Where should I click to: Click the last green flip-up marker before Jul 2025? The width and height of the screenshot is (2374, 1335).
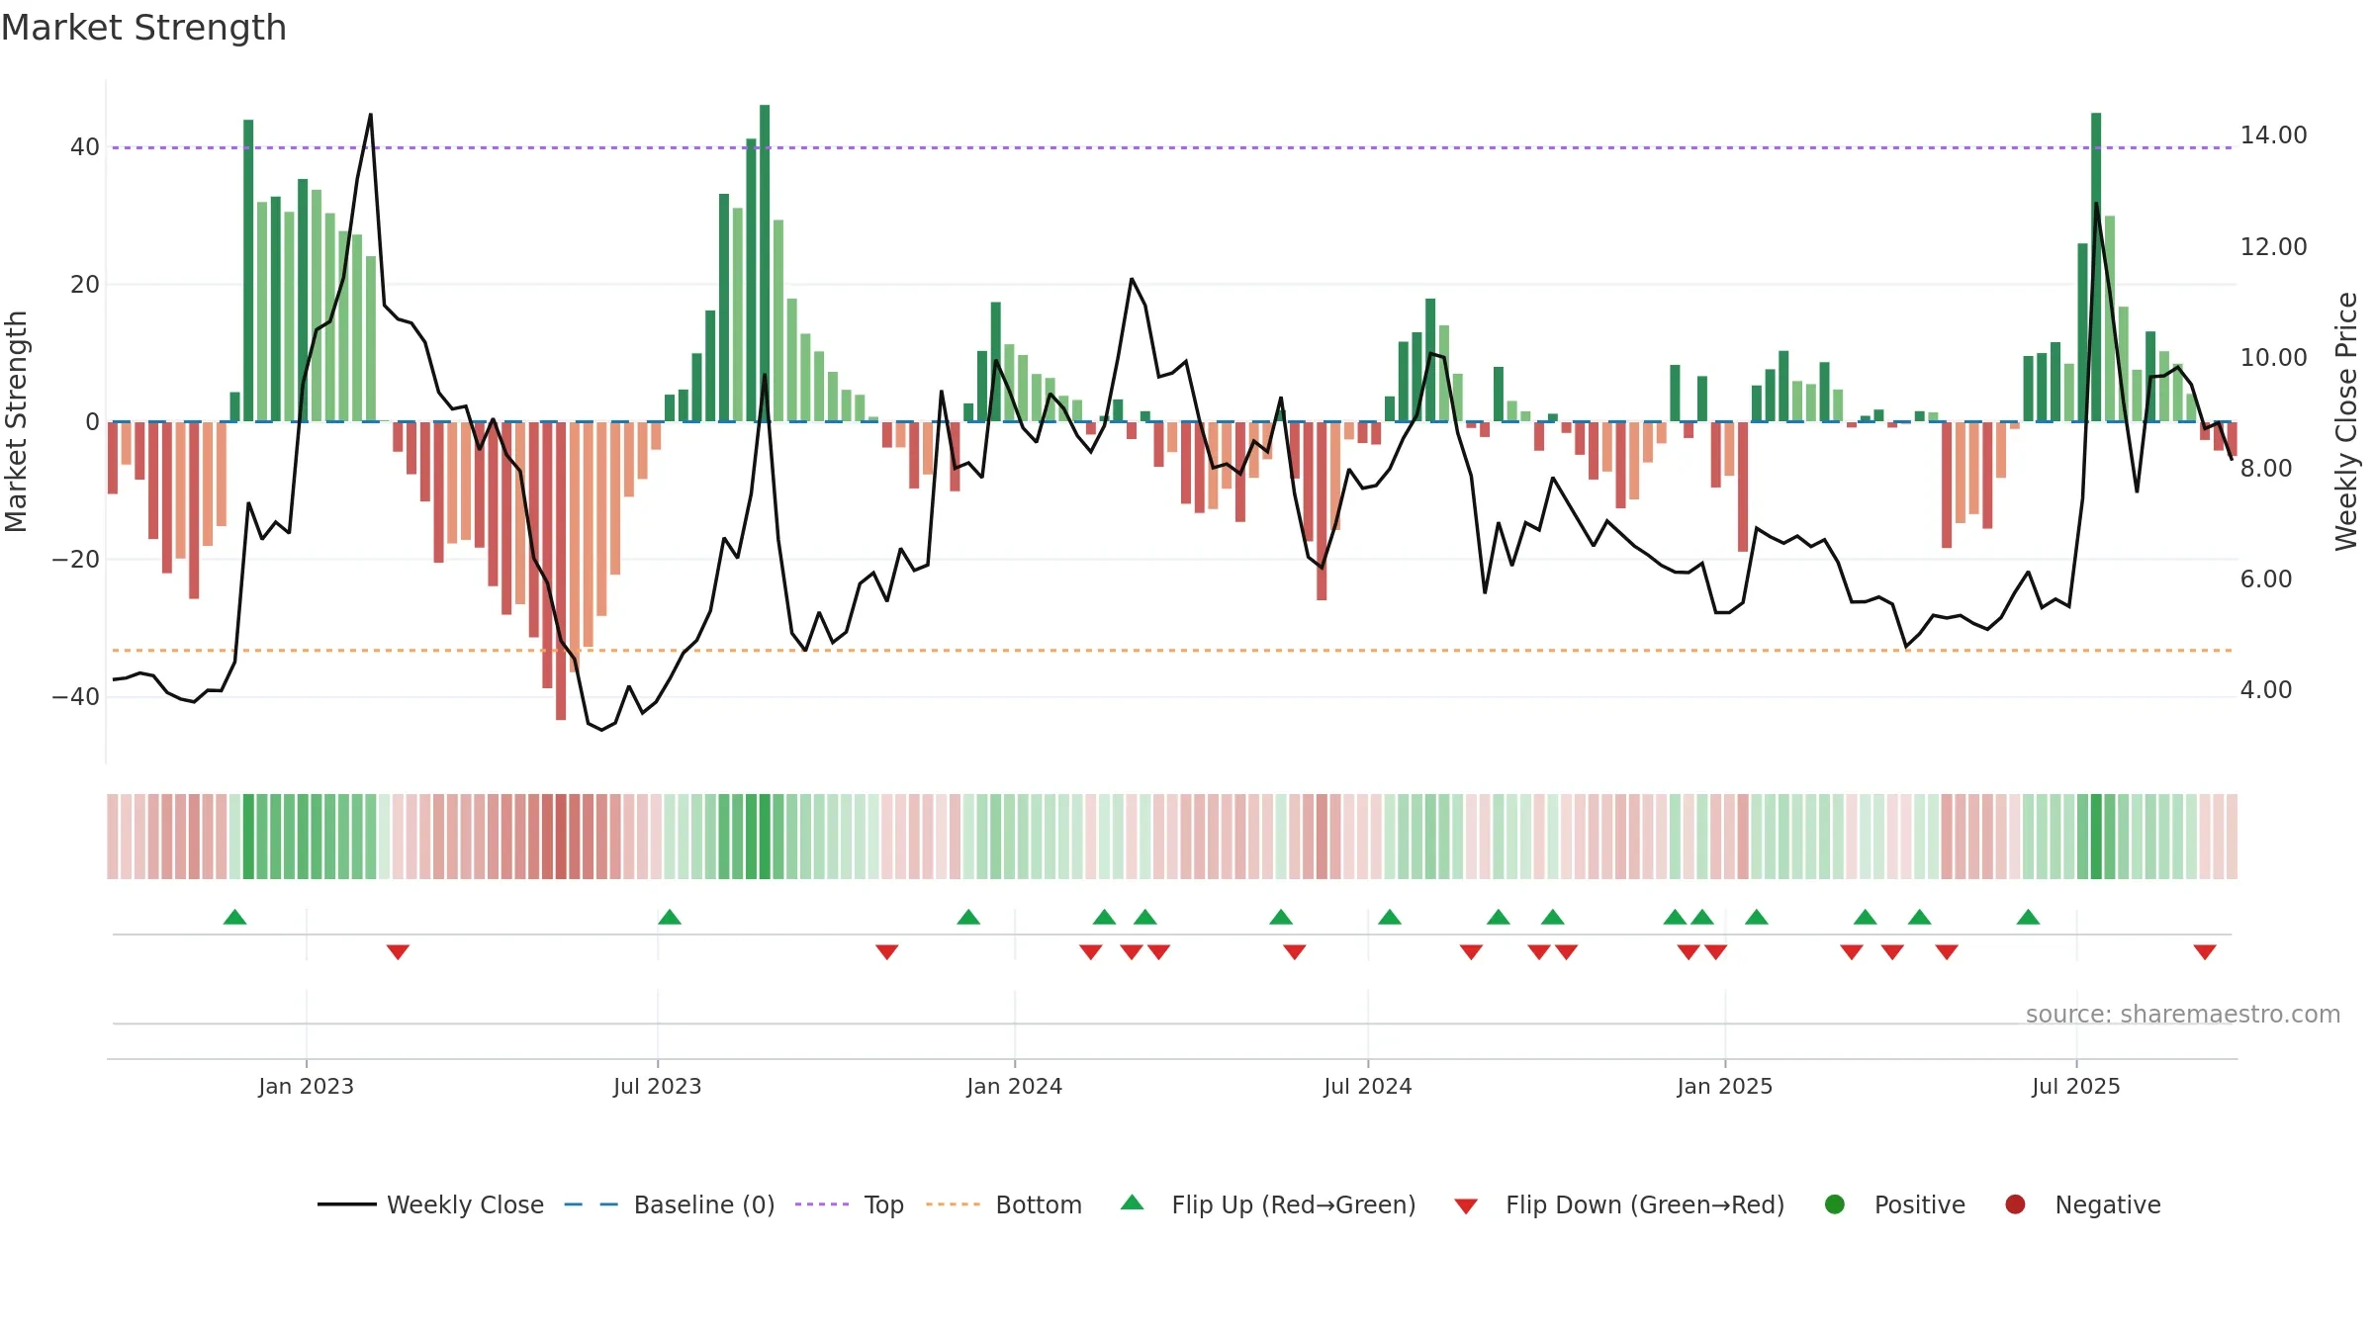coord(2028,917)
